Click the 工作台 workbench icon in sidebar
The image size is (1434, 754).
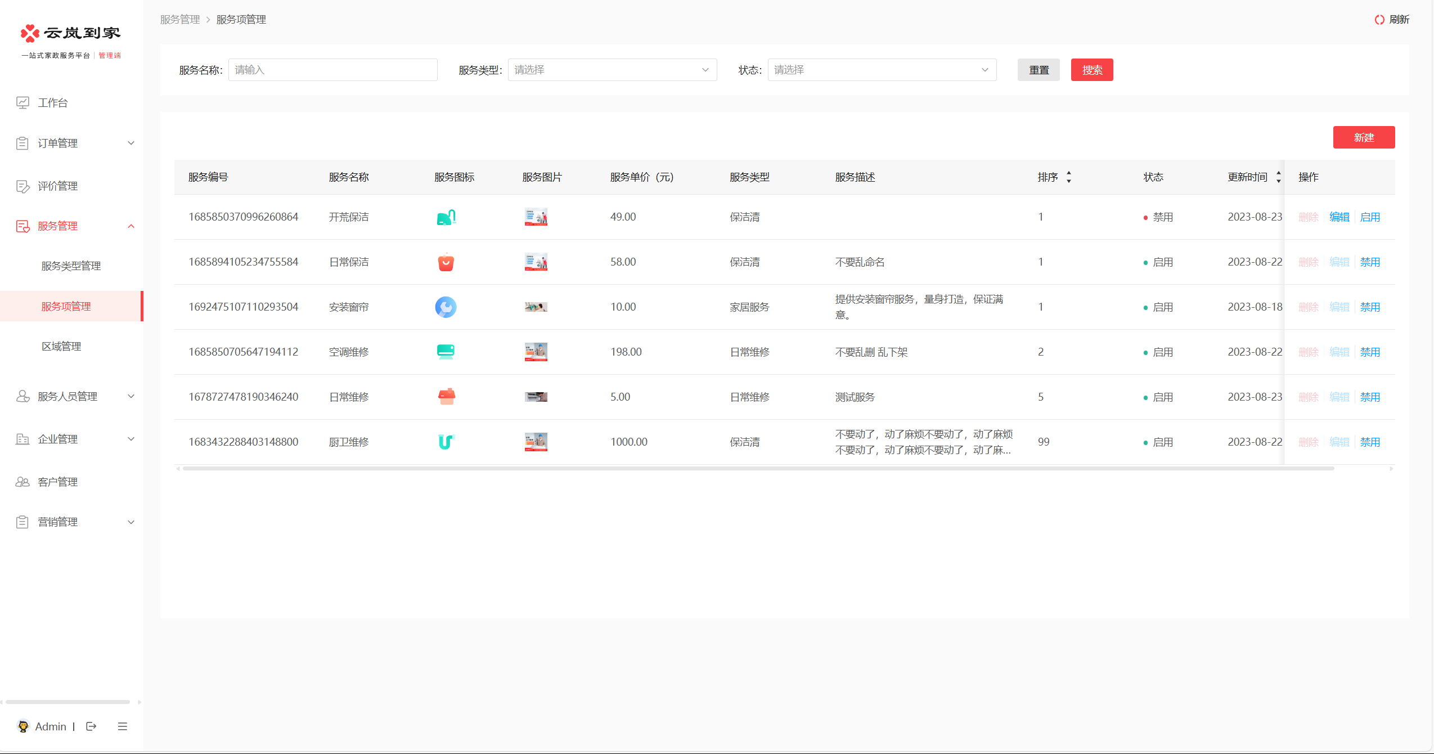[x=23, y=102]
